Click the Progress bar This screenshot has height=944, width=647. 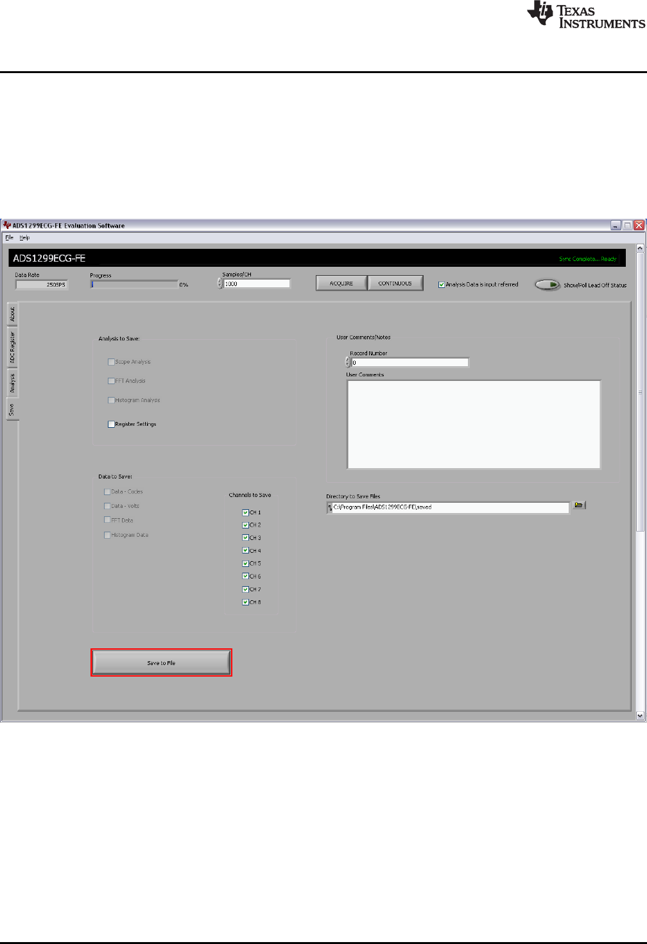[135, 284]
